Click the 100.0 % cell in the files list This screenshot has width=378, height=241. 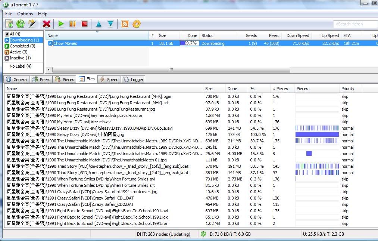258,135
